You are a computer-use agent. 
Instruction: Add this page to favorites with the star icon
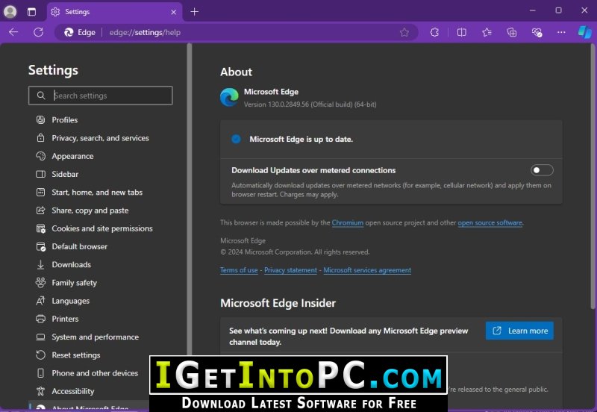[x=404, y=32]
